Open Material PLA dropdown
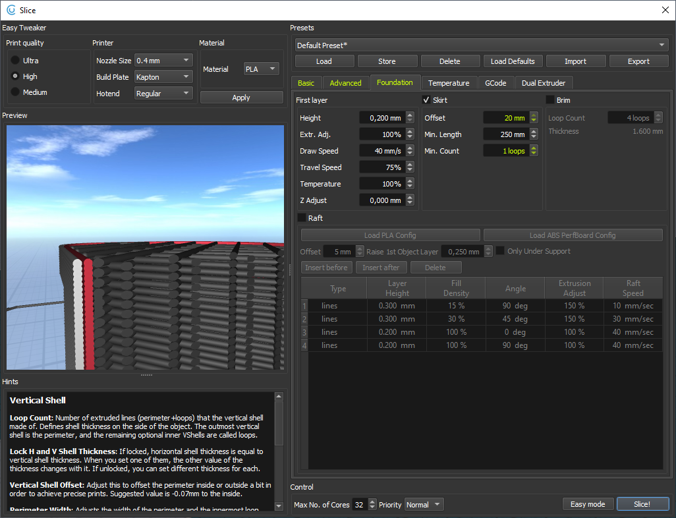Viewport: 676px width, 518px height. coord(262,69)
